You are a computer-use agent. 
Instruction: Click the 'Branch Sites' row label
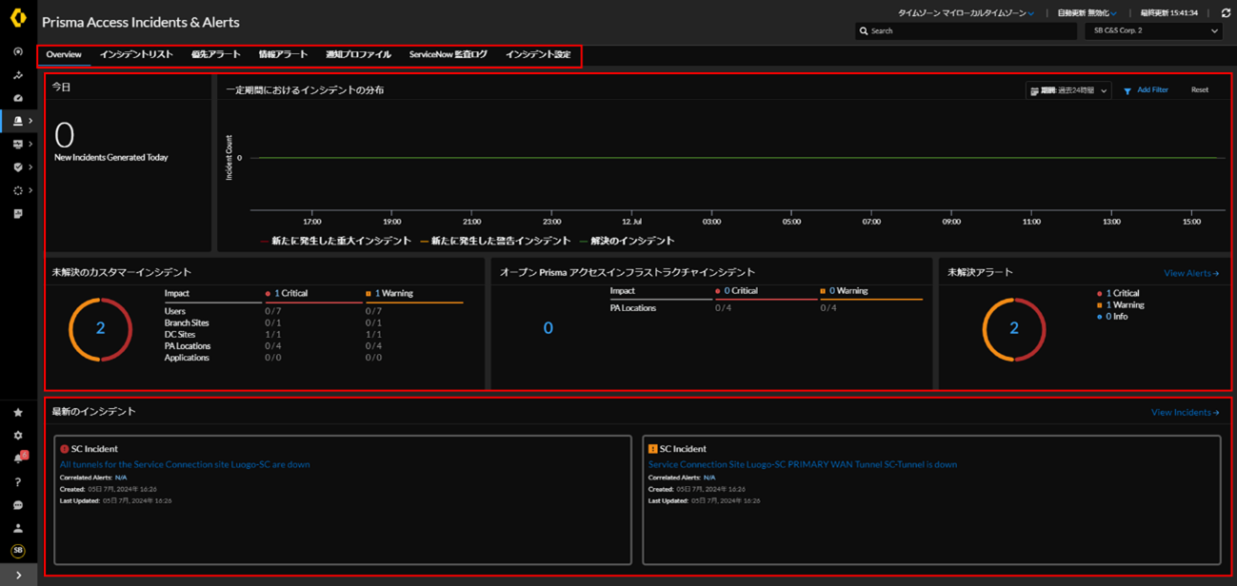click(x=187, y=323)
